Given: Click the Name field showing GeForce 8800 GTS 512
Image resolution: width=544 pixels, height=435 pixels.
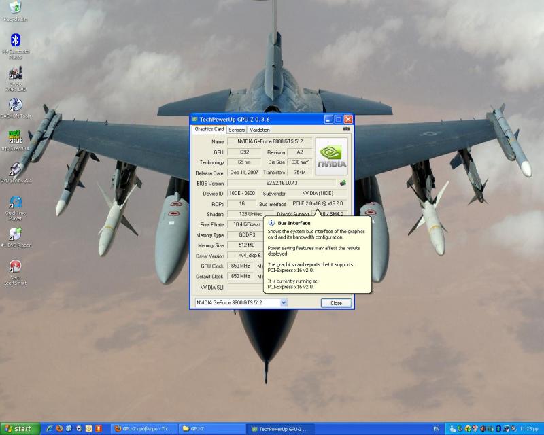Looking at the screenshot, I should click(x=269, y=141).
